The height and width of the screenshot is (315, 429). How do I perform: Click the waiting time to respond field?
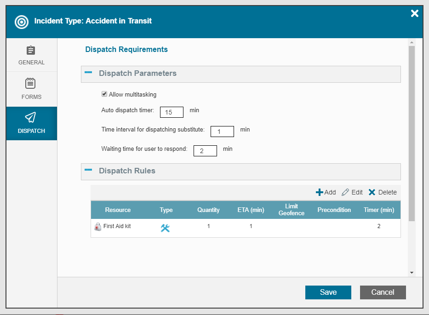205,151
